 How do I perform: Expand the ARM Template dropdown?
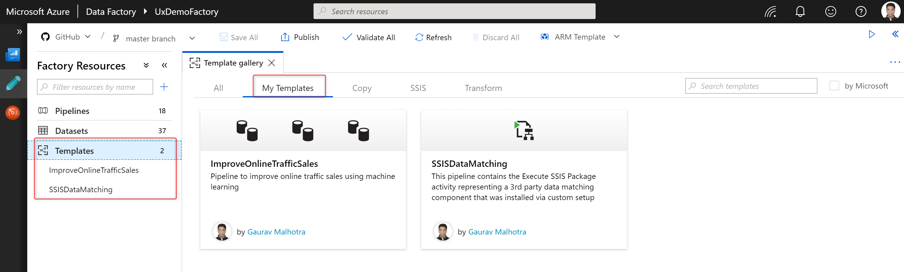coord(616,37)
